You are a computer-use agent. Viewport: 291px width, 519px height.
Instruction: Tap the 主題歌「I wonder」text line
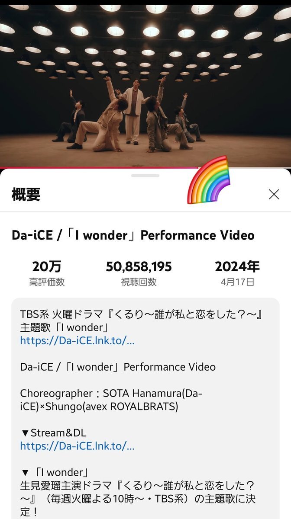(x=64, y=327)
